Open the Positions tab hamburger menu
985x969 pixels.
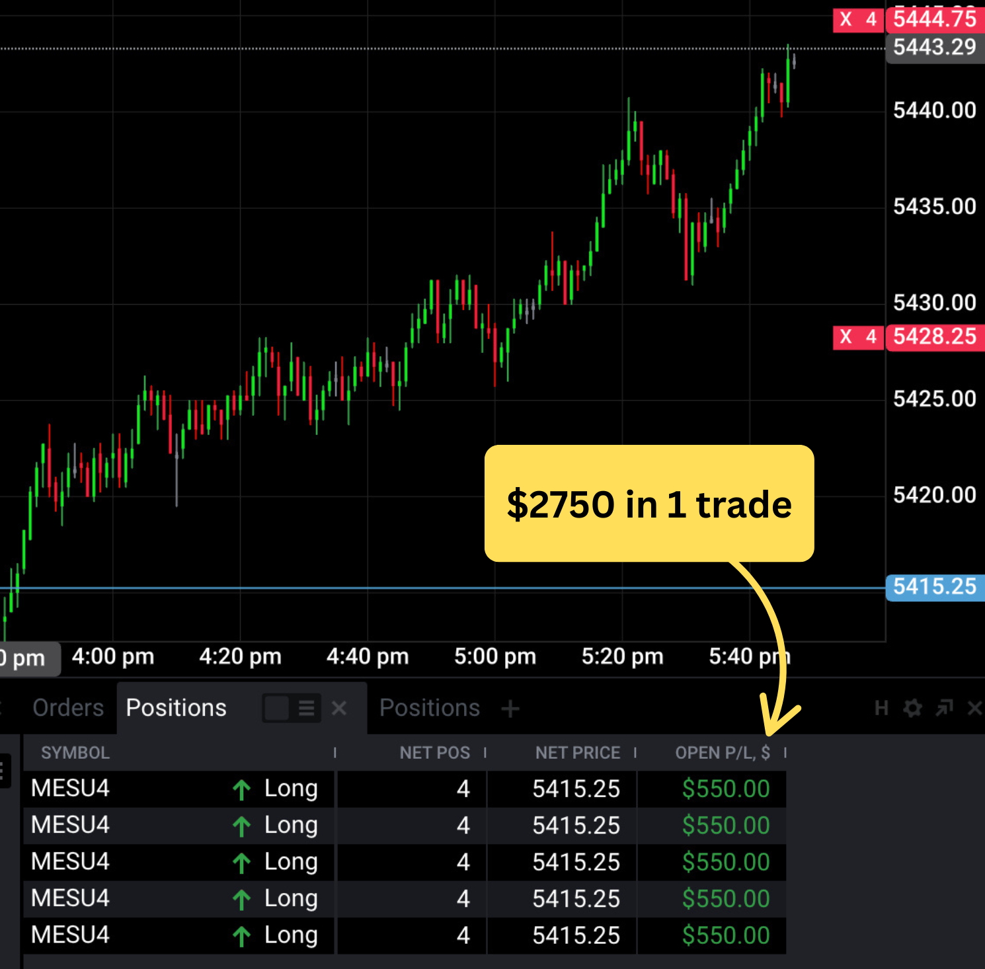coord(307,709)
